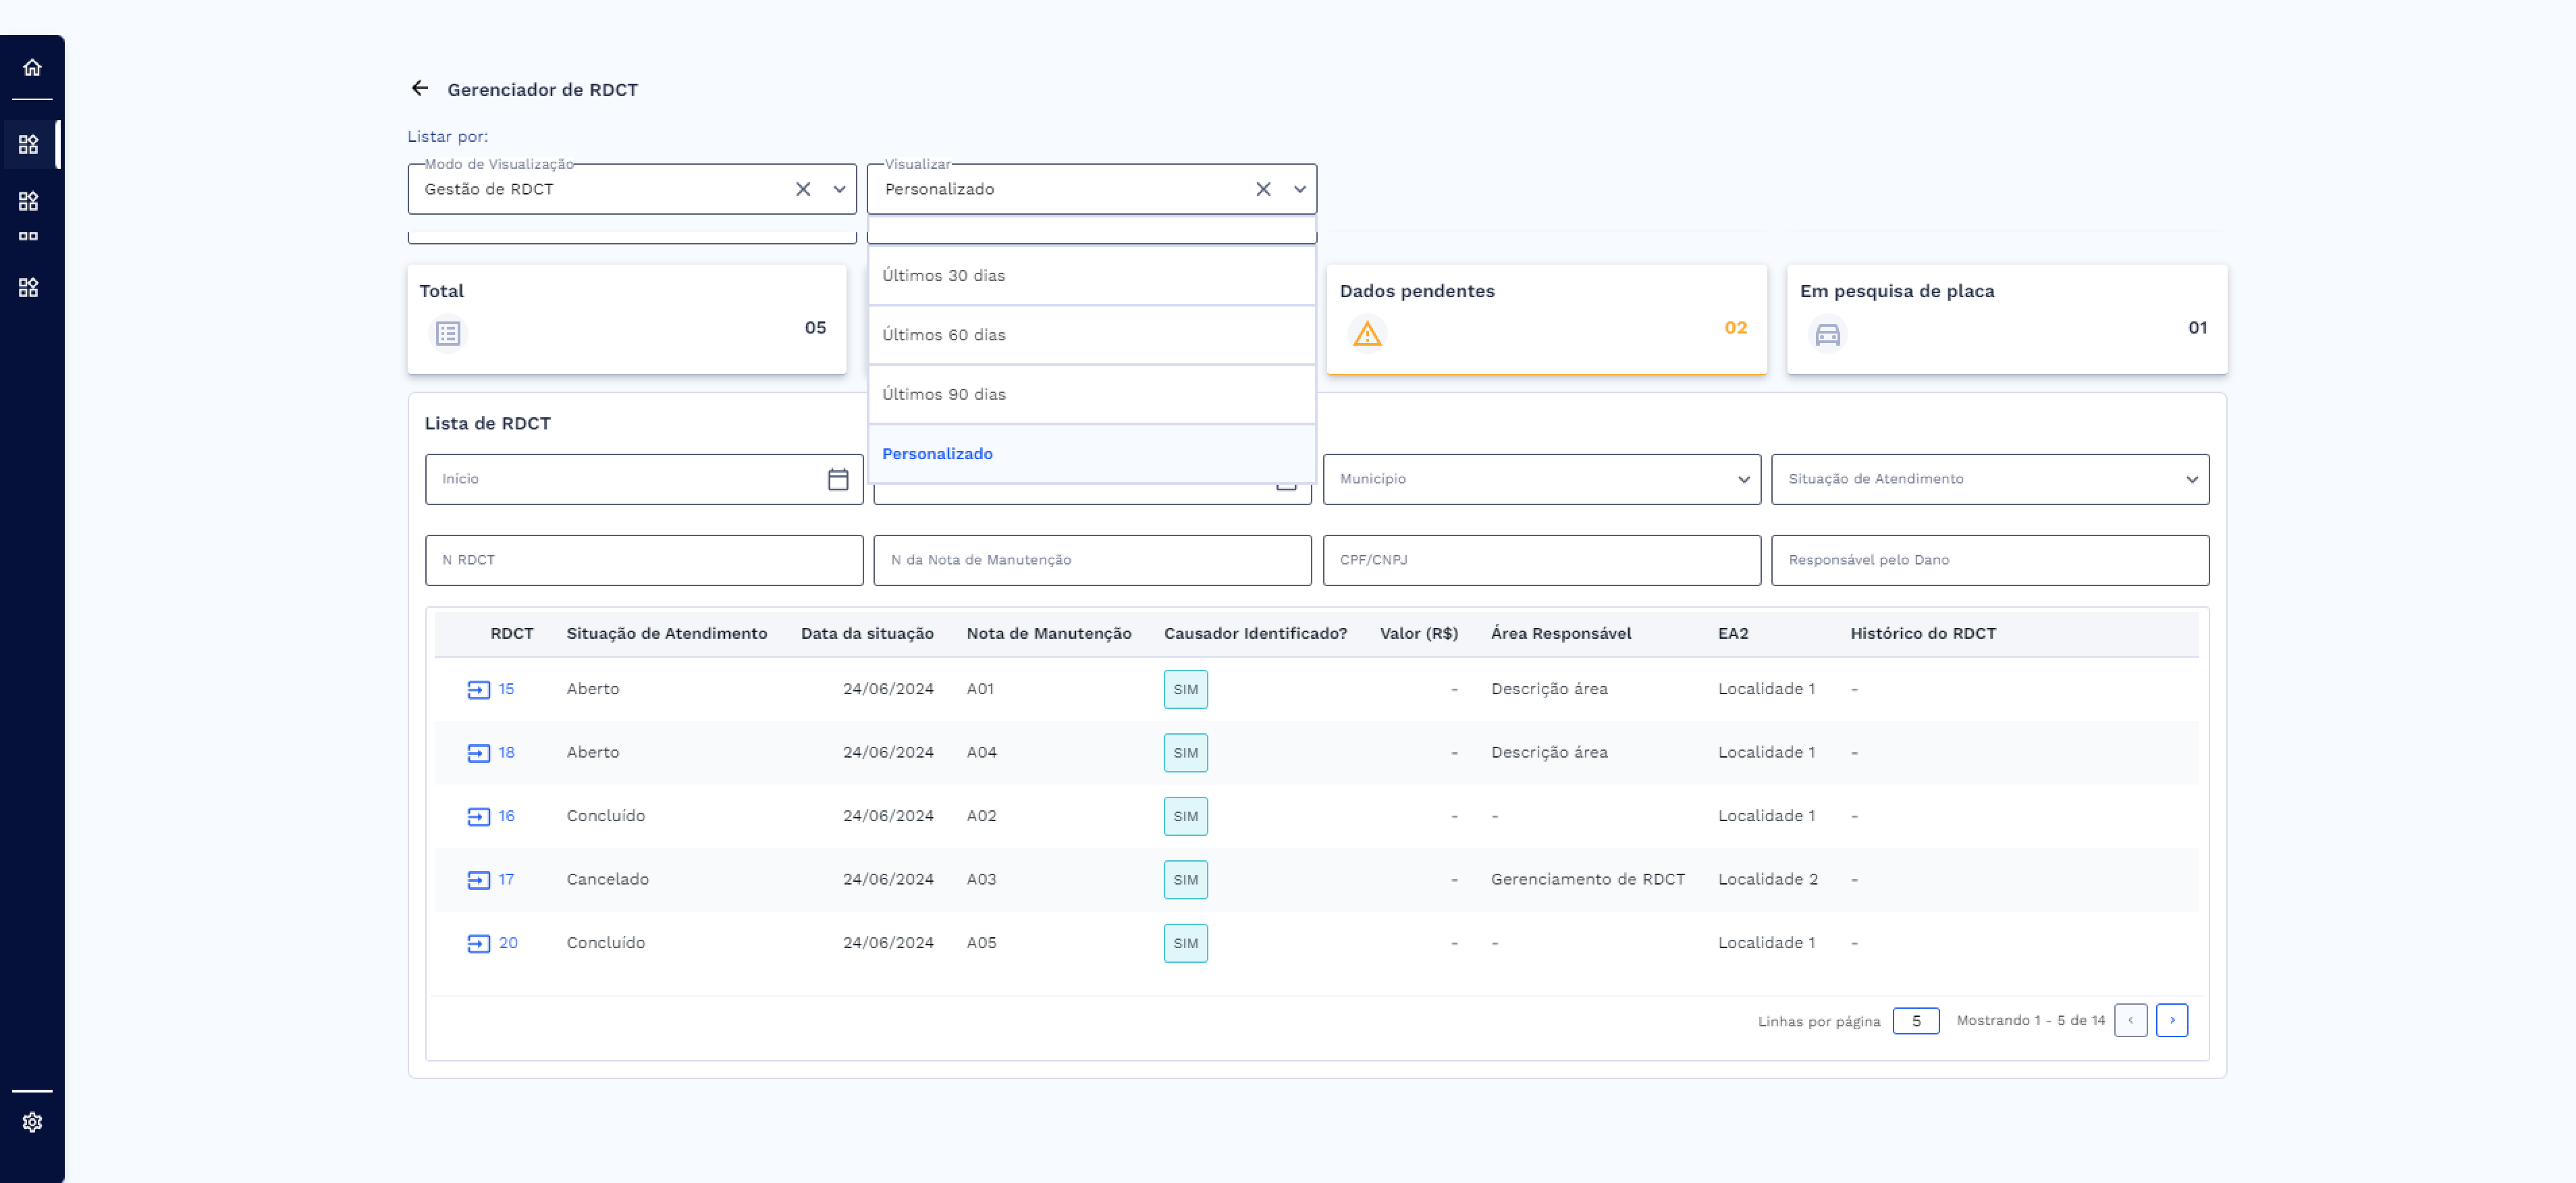
Task: Open the Município dropdown
Action: 1541,479
